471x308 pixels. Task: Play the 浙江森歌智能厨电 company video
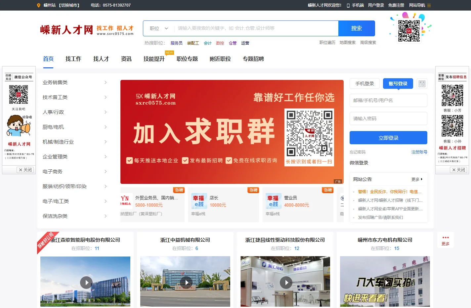click(86, 283)
